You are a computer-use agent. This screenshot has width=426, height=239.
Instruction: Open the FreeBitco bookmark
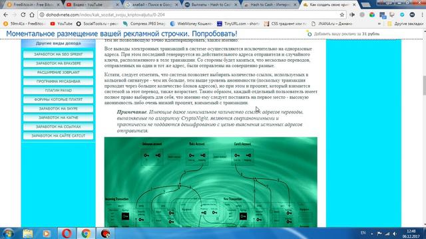tap(24, 24)
